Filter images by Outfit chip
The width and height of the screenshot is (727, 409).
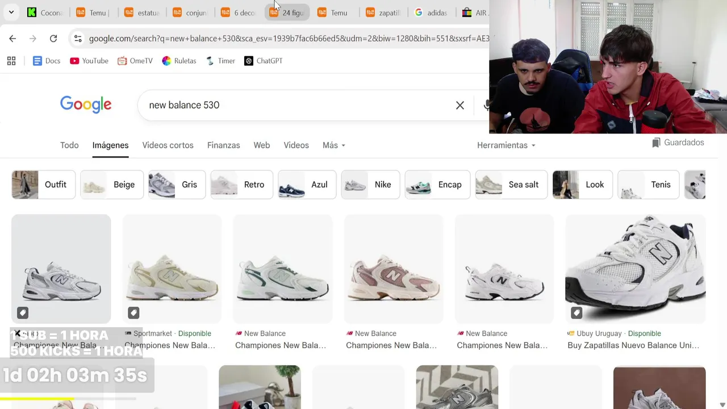43,185
